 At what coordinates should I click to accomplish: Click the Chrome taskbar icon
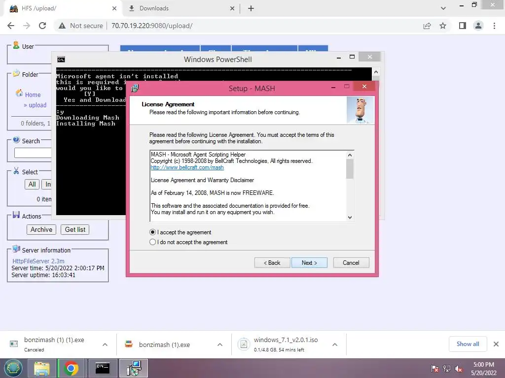click(x=71, y=368)
